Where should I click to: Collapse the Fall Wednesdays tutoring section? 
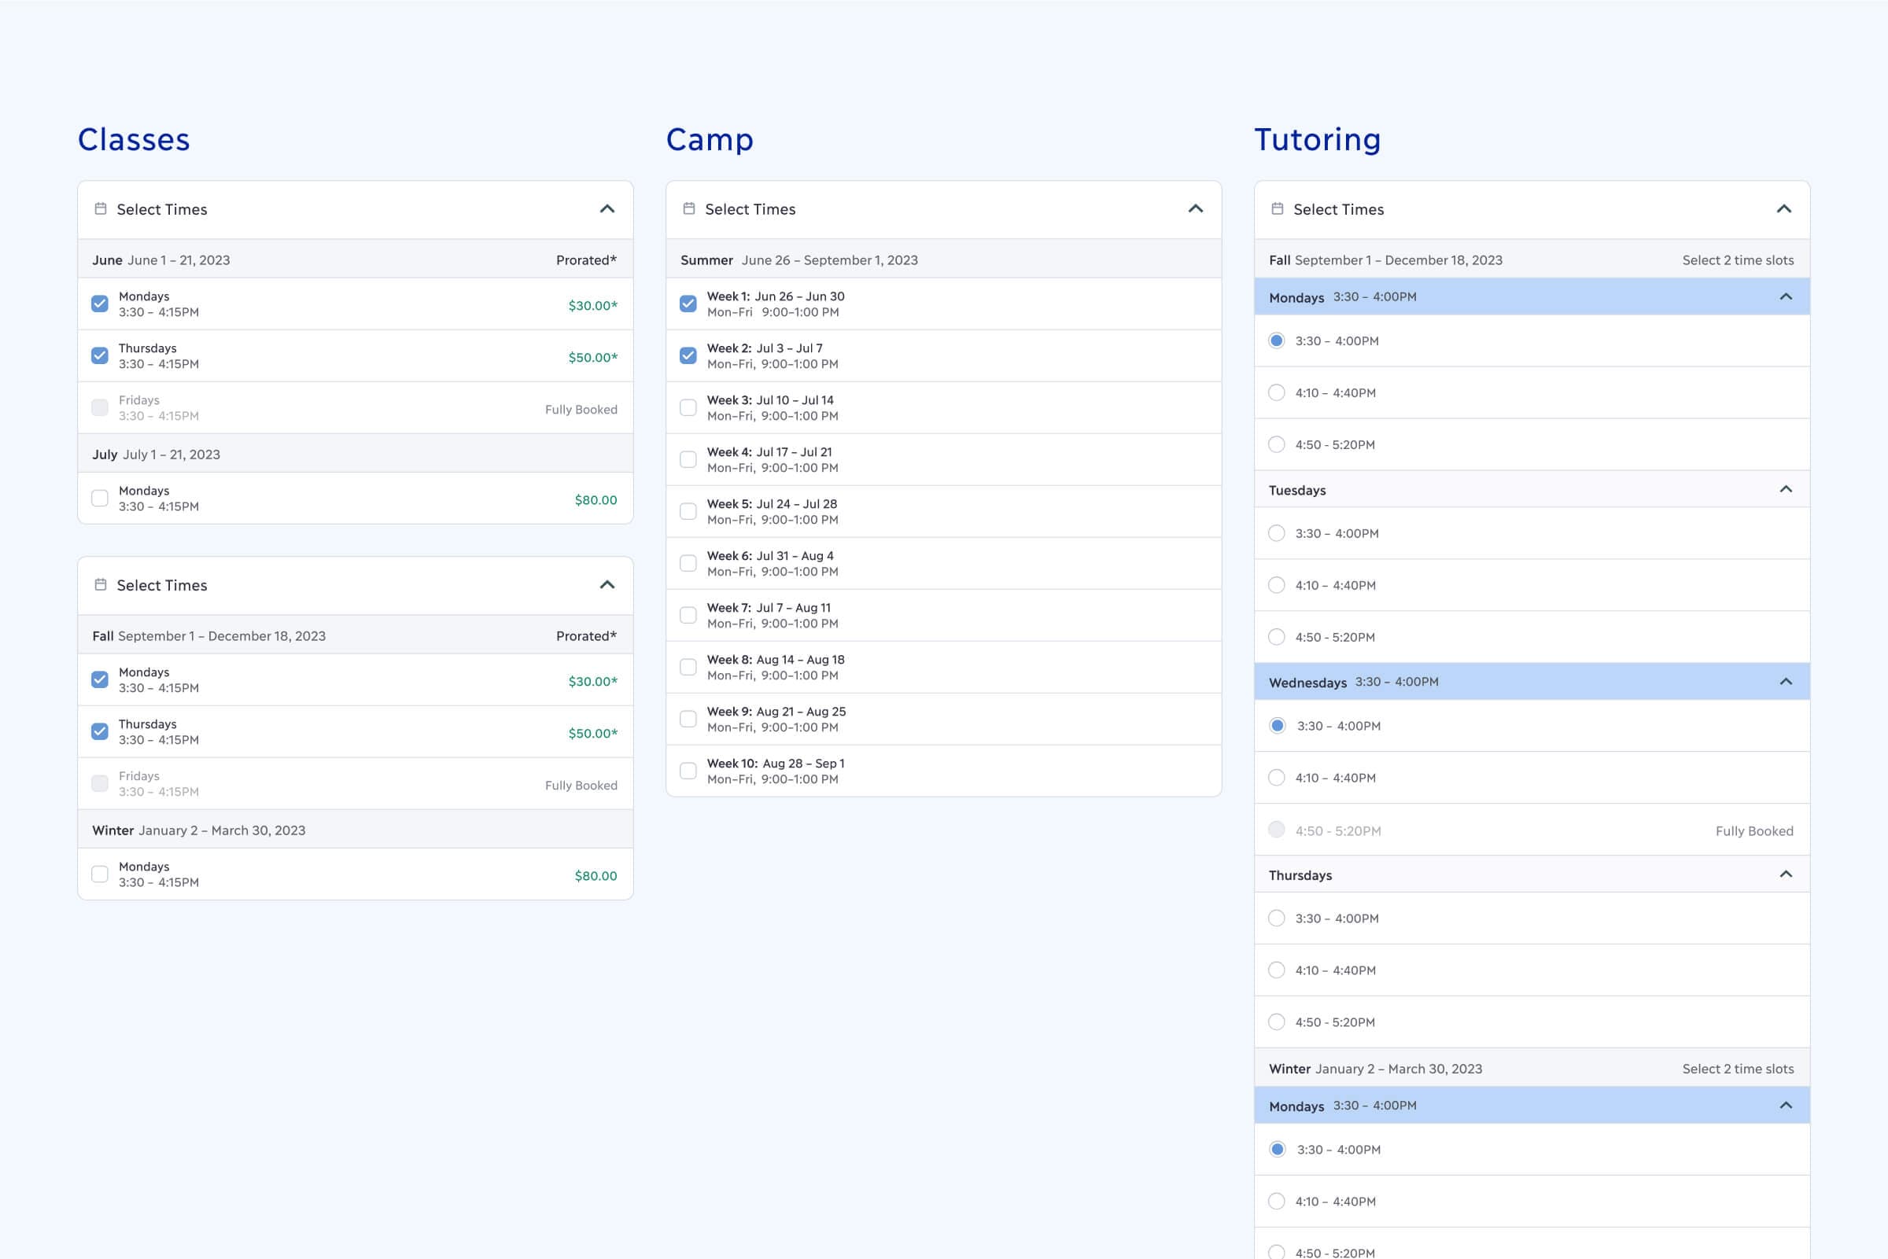click(x=1785, y=682)
